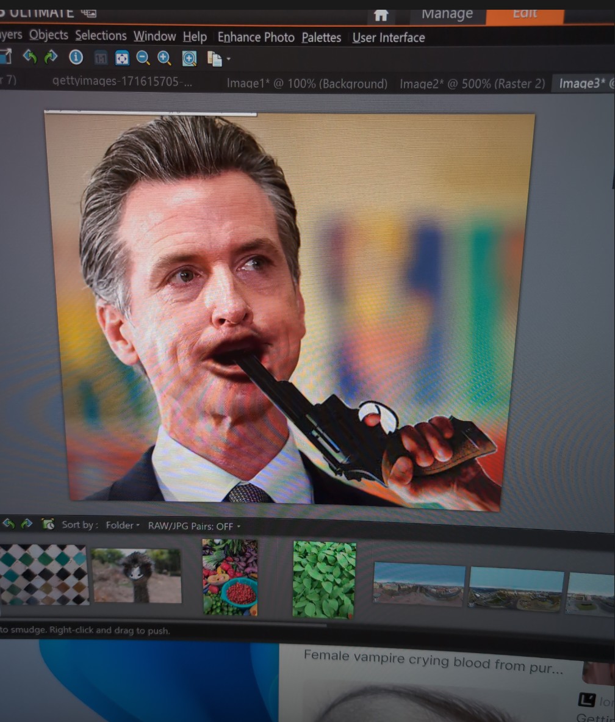Click the Fit Image to Window icon
The width and height of the screenshot is (615, 722).
point(122,58)
